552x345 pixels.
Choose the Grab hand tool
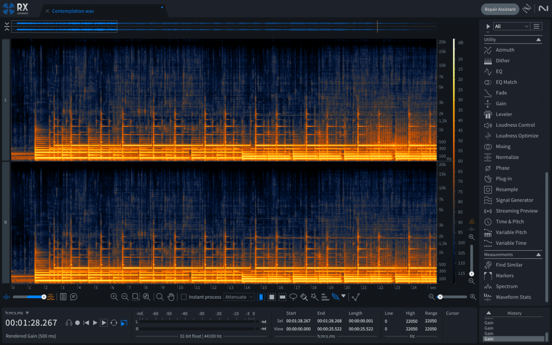click(171, 297)
